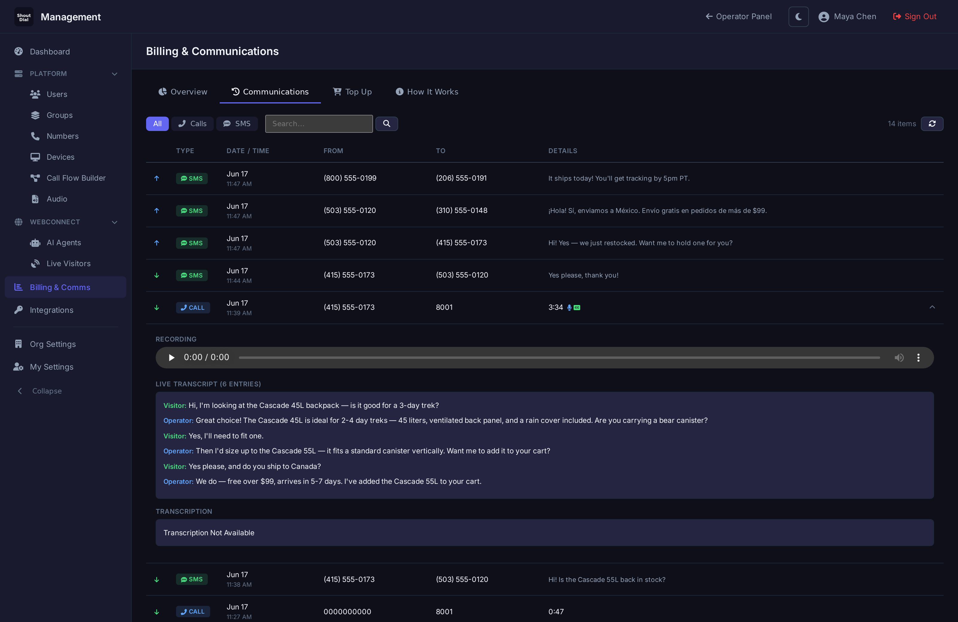Viewport: 958px width, 622px height.
Task: Click the search magnifier button
Action: pyautogui.click(x=386, y=124)
